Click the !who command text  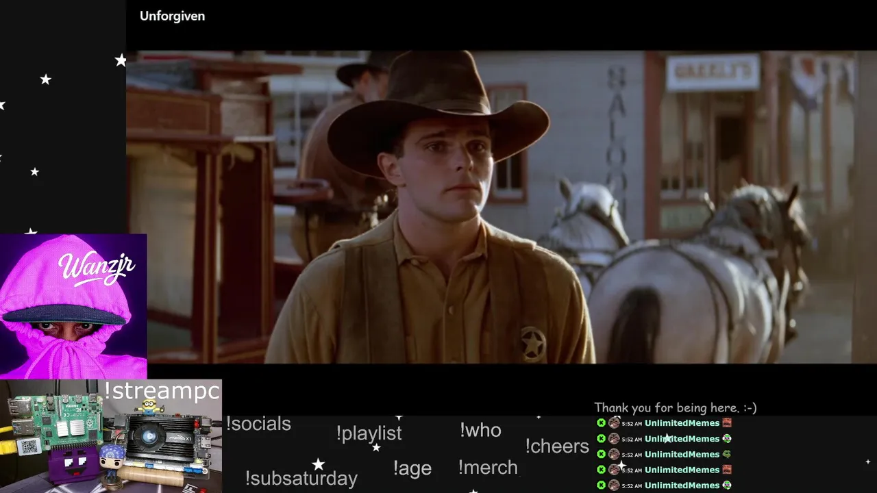point(480,430)
